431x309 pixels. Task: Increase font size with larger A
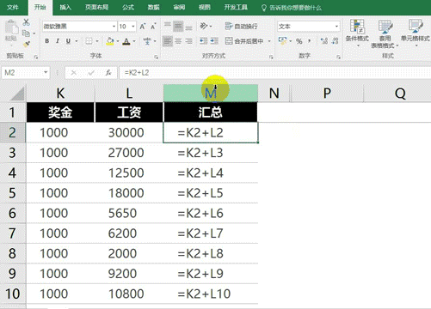coord(143,27)
